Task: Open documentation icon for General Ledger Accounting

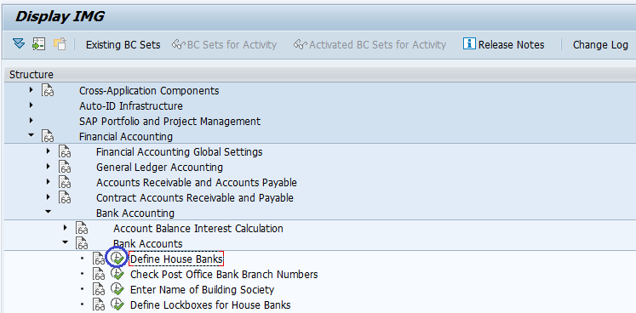Action: point(65,167)
